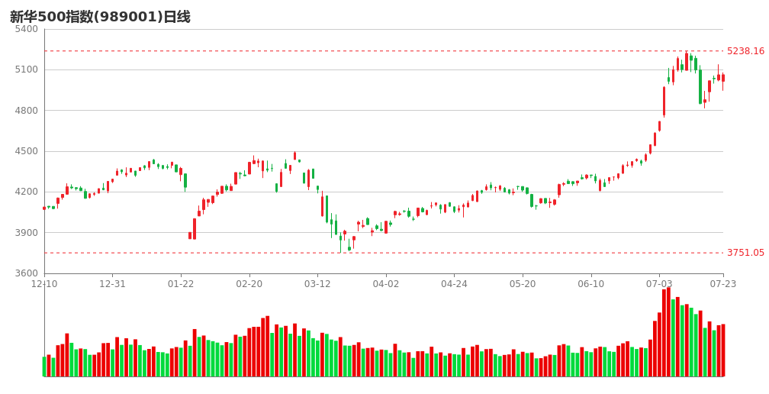
Task: Pick the 07-03 date marker
Action: coord(659,284)
